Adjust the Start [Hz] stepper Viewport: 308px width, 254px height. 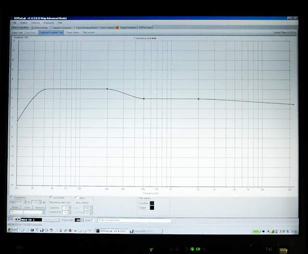69,208
